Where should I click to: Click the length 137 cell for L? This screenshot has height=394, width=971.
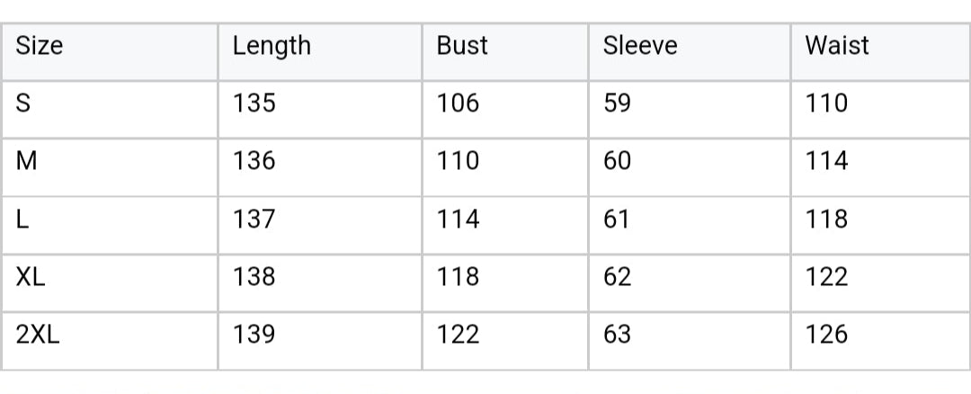click(254, 219)
